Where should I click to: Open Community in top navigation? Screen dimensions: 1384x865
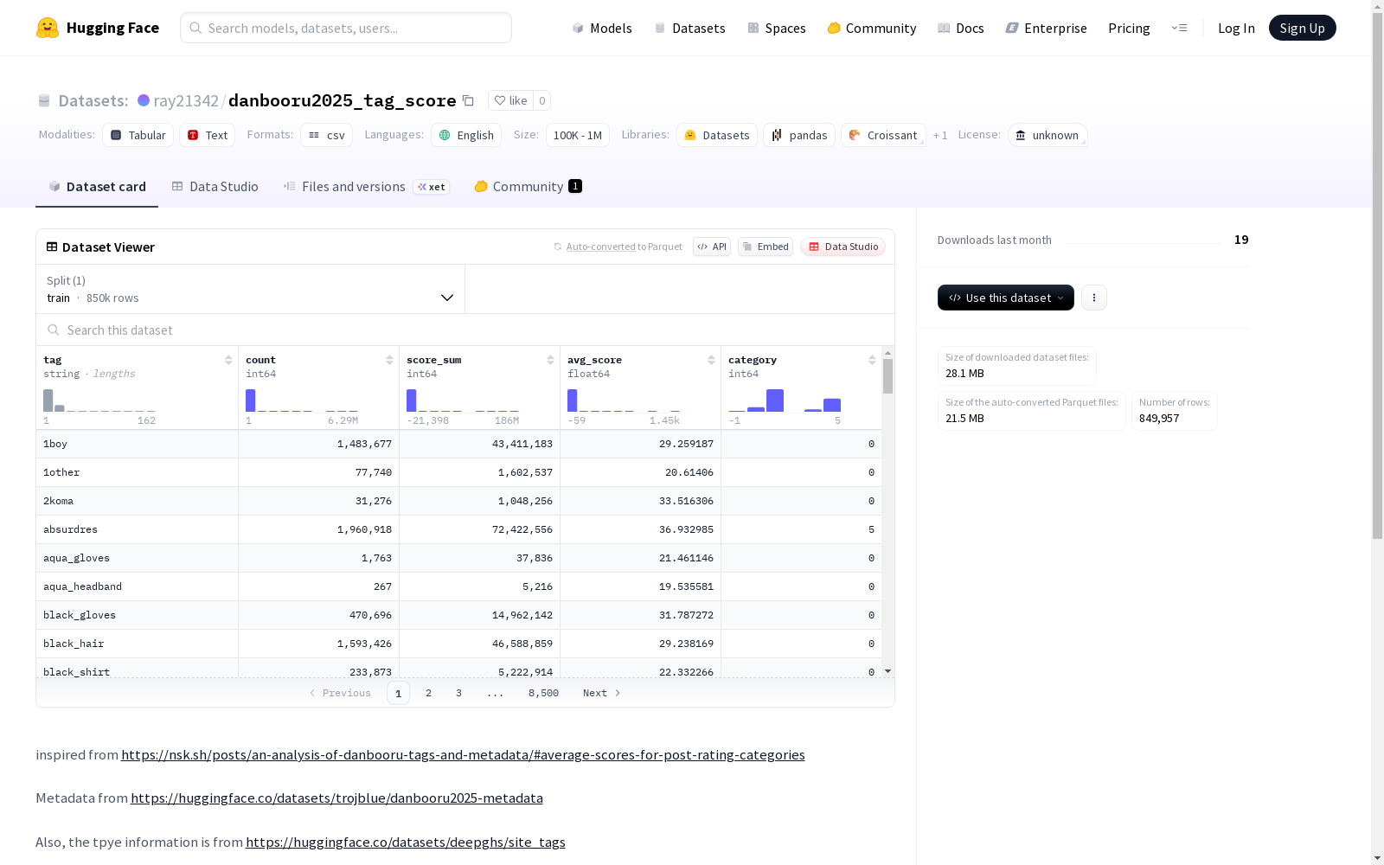coord(872,28)
